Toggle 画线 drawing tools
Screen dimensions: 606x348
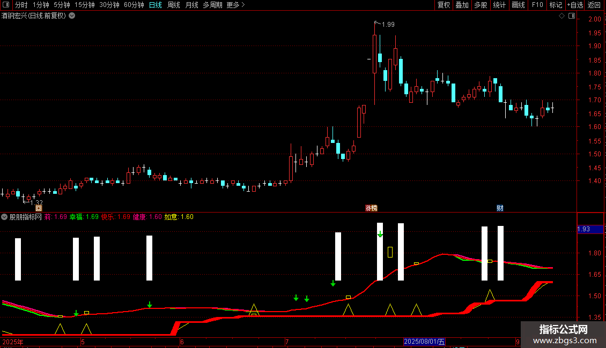518,5
